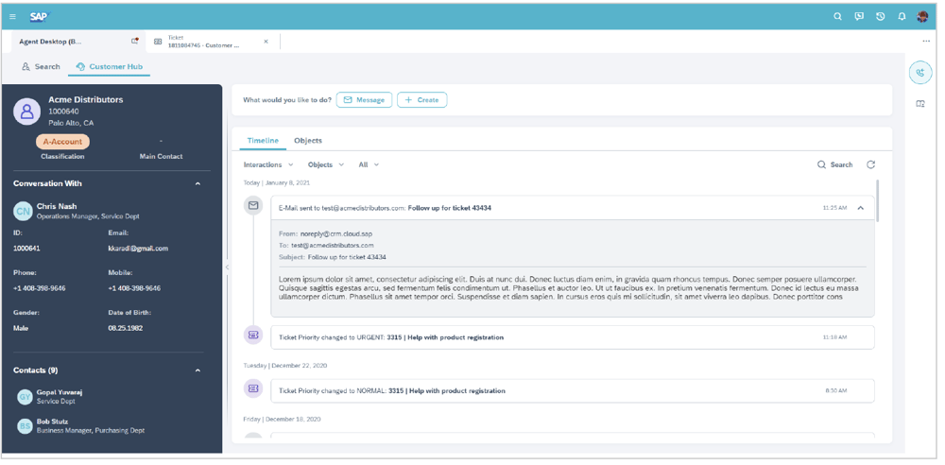
Task: Click the account number 1000640
Action: [63, 112]
